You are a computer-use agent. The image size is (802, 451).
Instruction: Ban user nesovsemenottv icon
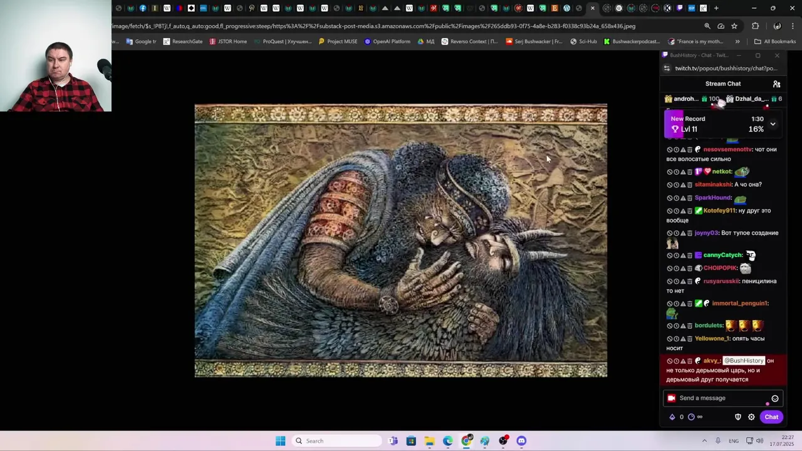(x=670, y=150)
